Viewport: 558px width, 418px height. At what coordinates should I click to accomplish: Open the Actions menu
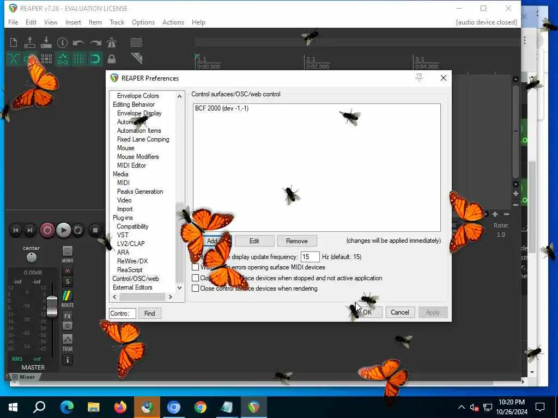[173, 22]
